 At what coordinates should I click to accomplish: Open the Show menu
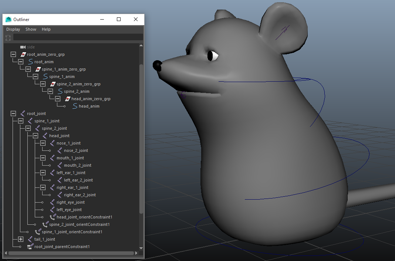31,29
